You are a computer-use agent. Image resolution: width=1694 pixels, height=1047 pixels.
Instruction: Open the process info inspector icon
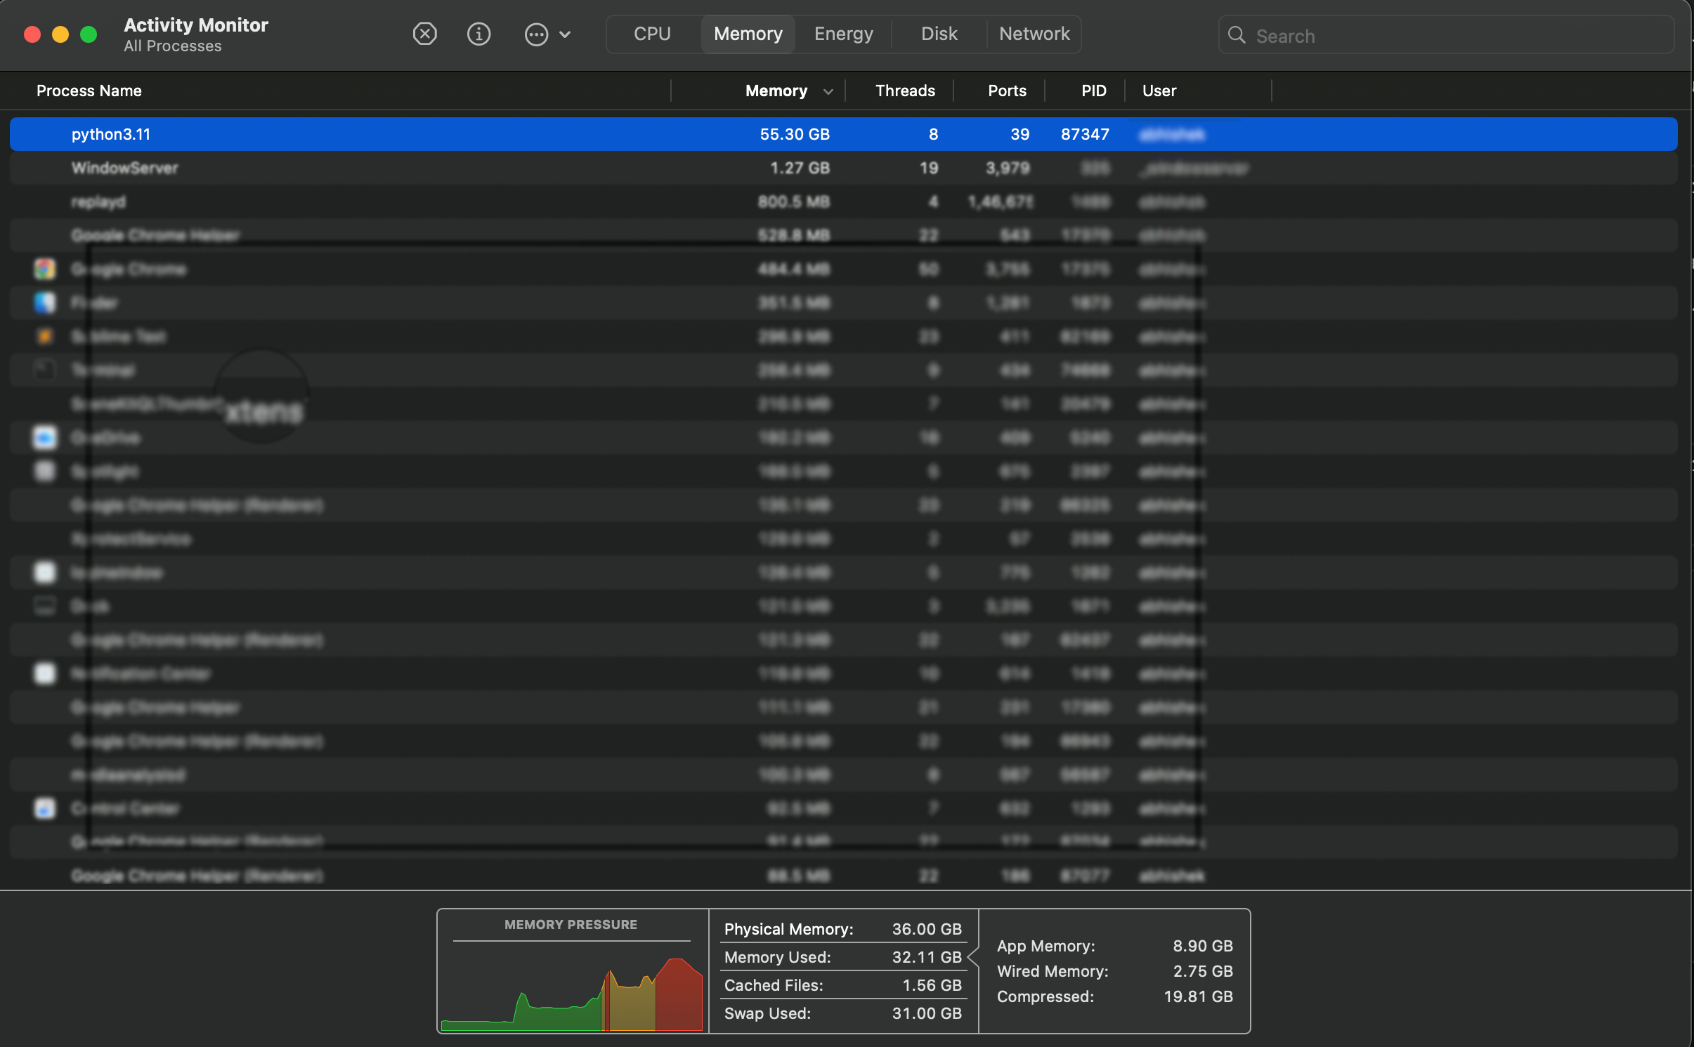click(x=478, y=34)
